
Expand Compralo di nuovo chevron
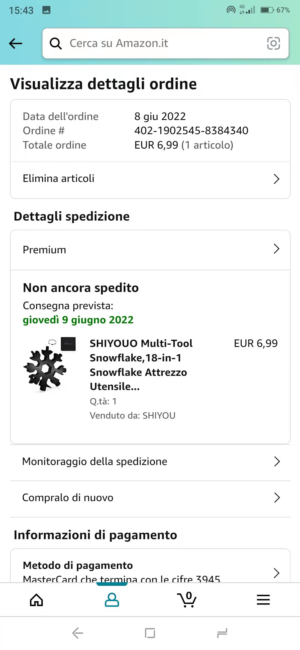click(x=277, y=497)
